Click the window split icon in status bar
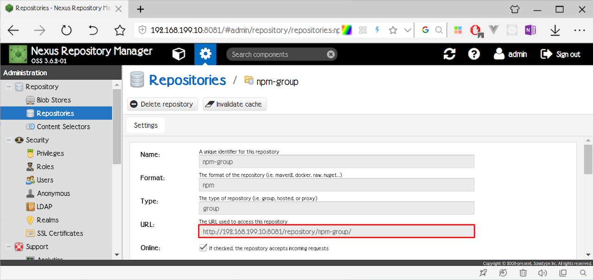 pos(563,273)
